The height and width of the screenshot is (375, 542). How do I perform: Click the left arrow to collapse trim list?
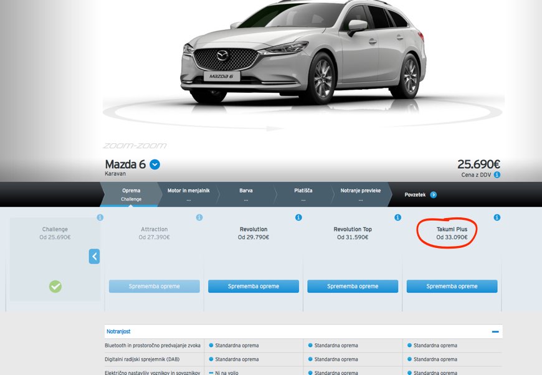click(94, 257)
